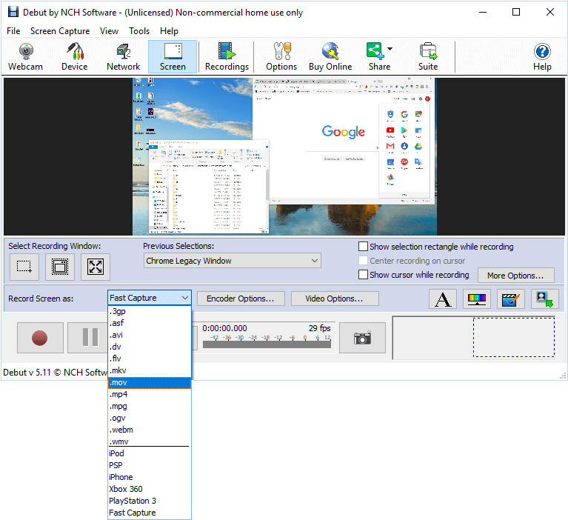
Task: Open the Tools menu
Action: coord(139,31)
